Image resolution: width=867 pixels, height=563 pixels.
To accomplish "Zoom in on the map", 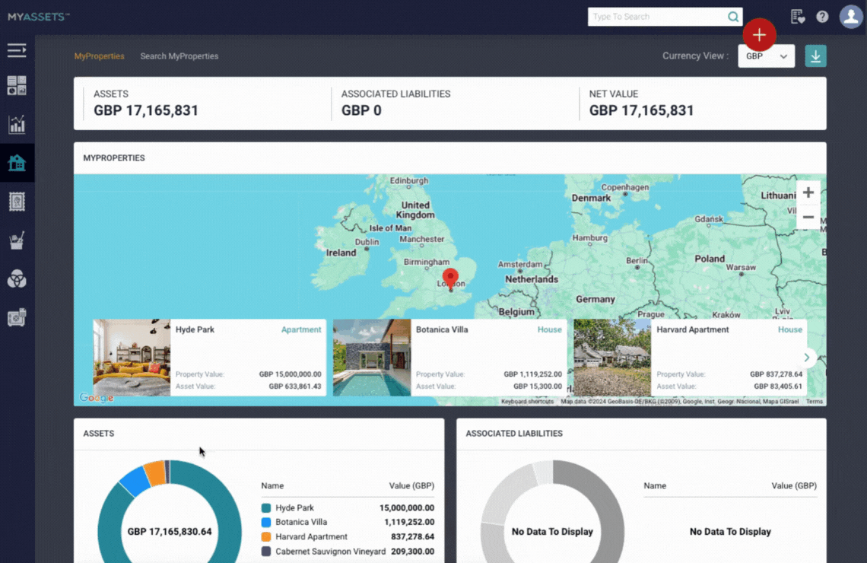I will click(808, 192).
